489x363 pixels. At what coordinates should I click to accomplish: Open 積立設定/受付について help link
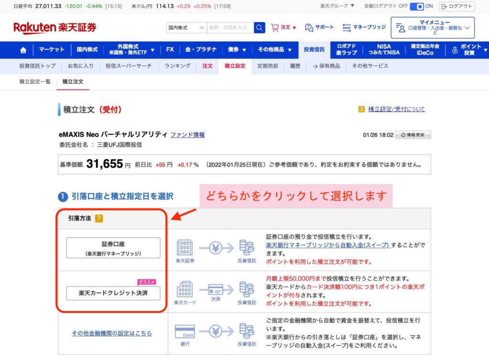(x=396, y=109)
